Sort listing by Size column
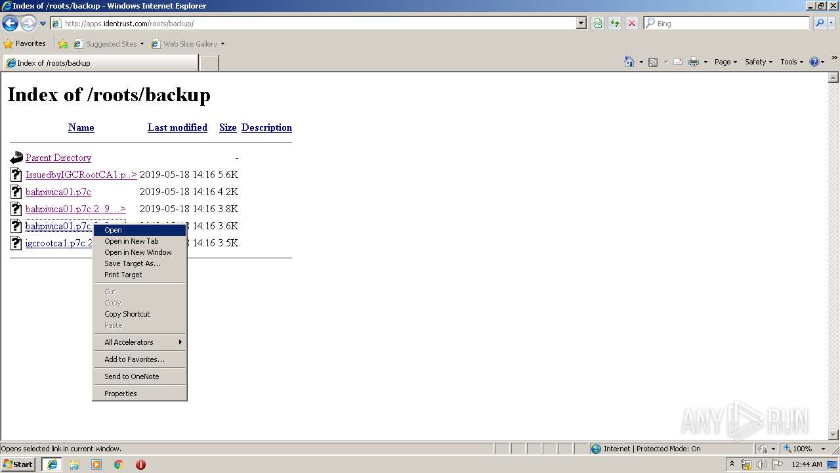The height and width of the screenshot is (473, 840). pyautogui.click(x=228, y=127)
